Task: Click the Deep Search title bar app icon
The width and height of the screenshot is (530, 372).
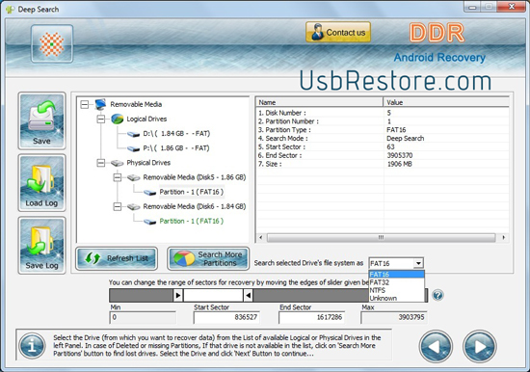Action: (11, 9)
